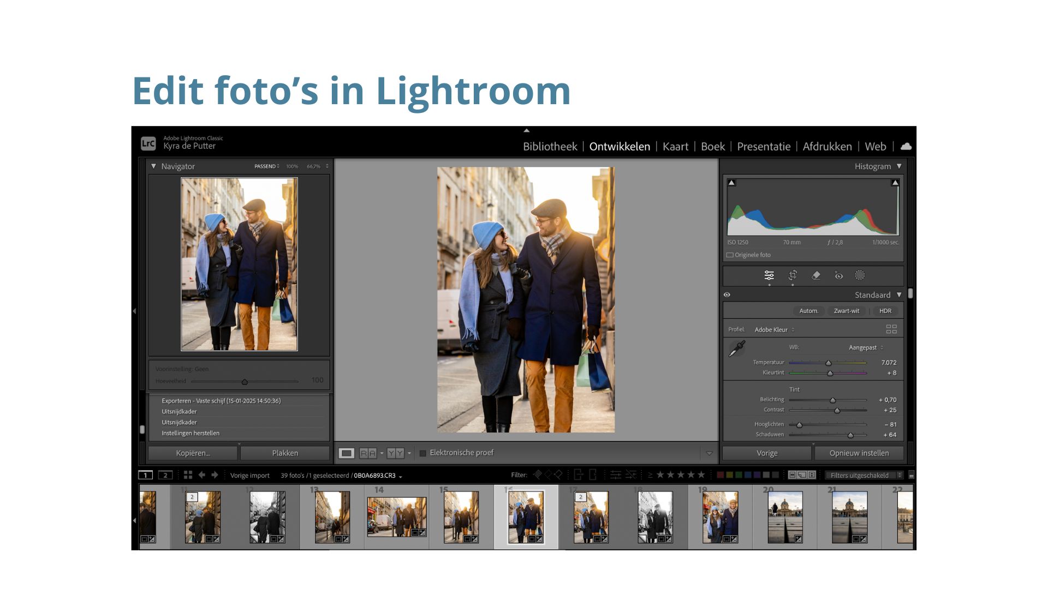This screenshot has width=1048, height=589.
Task: Open the Filters uitgeschakeld dropdown
Action: coord(864,475)
